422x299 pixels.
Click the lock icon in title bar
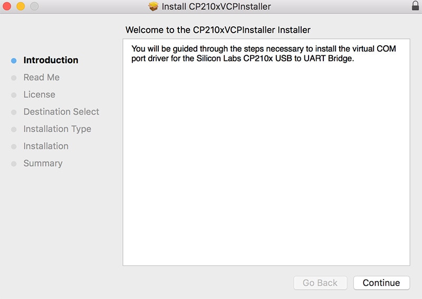(x=415, y=6)
